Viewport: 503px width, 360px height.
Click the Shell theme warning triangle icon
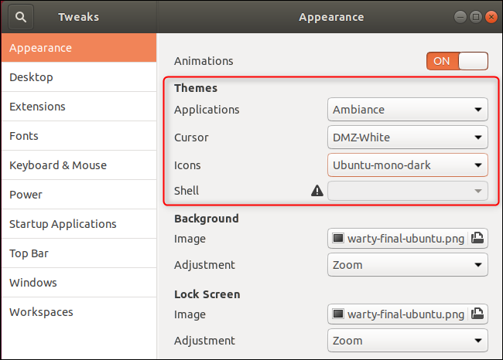pos(317,190)
